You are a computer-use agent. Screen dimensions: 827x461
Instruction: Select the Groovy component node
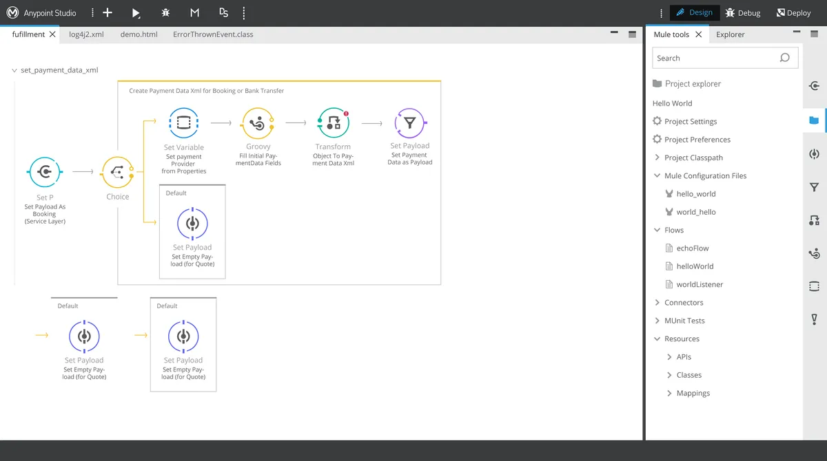[258, 124]
